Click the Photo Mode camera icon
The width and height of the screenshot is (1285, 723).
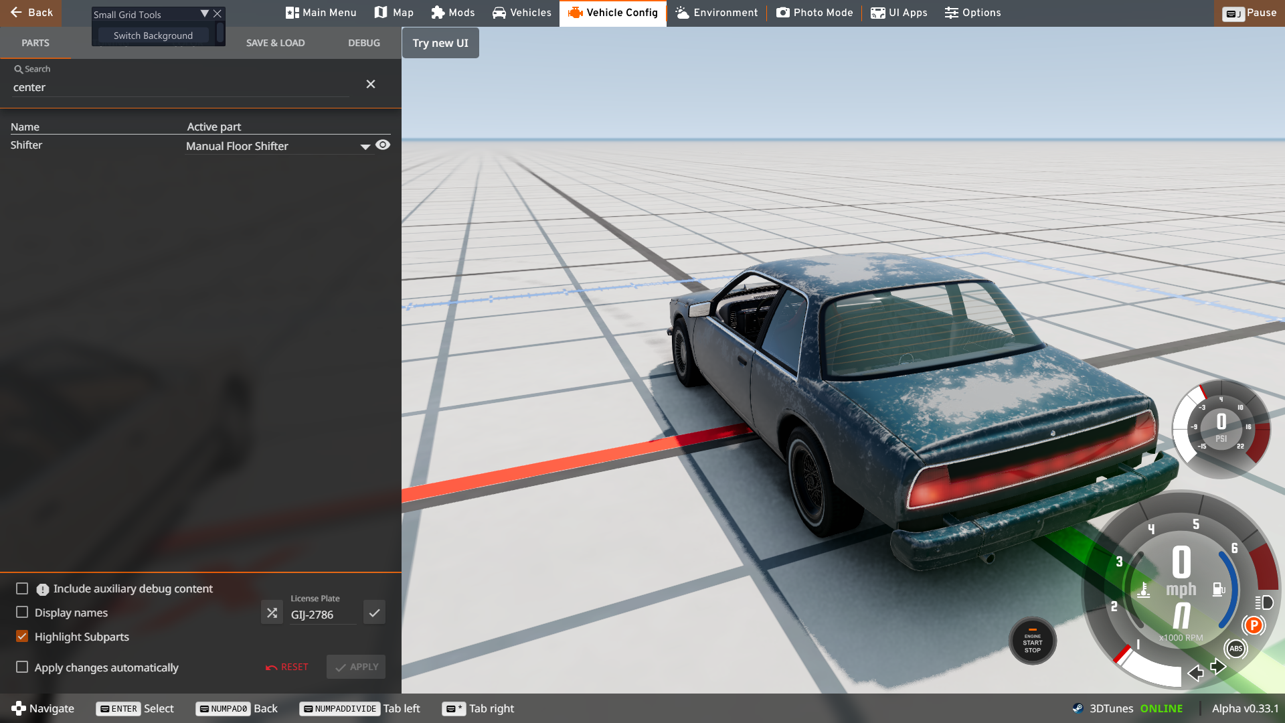tap(782, 13)
